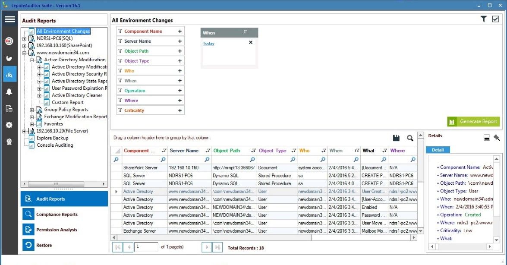Toggle the checkbox icon beside filter funnel
Viewport: 507px width, 265px height.
click(x=495, y=19)
